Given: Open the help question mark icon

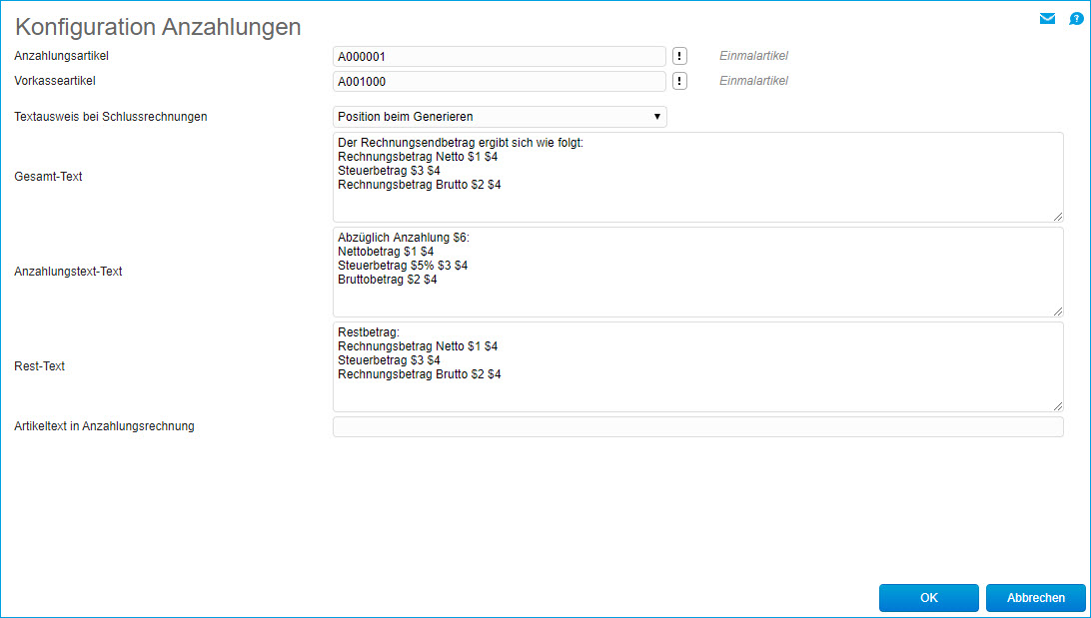Looking at the screenshot, I should 1076,19.
